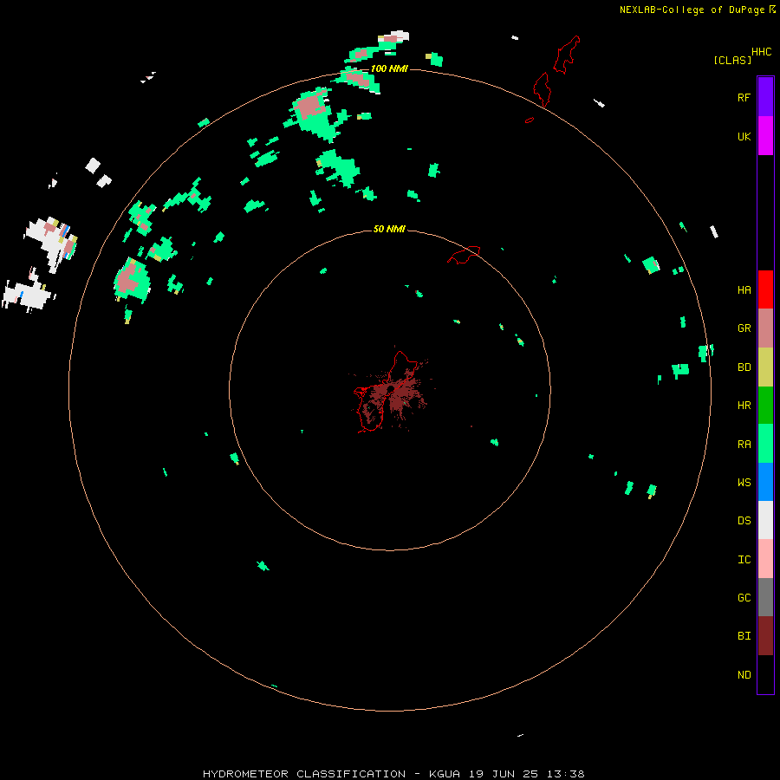Click the RF purple legend swatch

tap(765, 97)
